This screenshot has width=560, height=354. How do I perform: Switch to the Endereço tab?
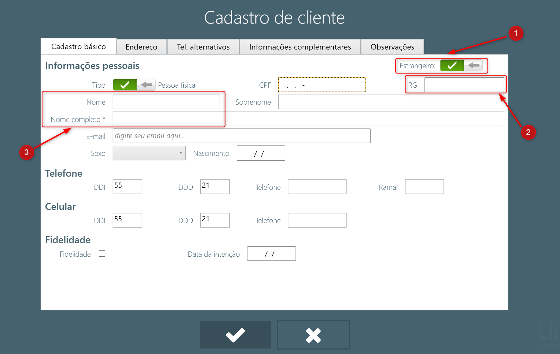141,47
